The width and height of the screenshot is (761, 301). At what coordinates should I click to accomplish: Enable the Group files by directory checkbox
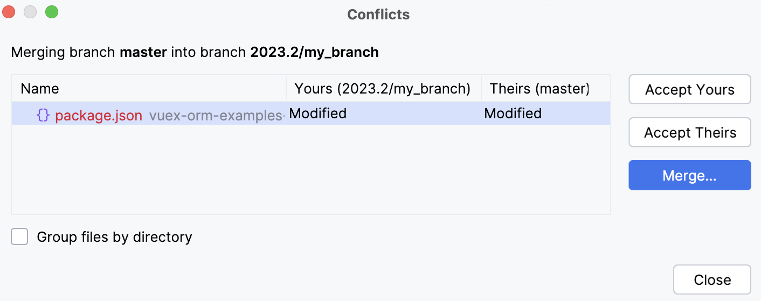(20, 236)
